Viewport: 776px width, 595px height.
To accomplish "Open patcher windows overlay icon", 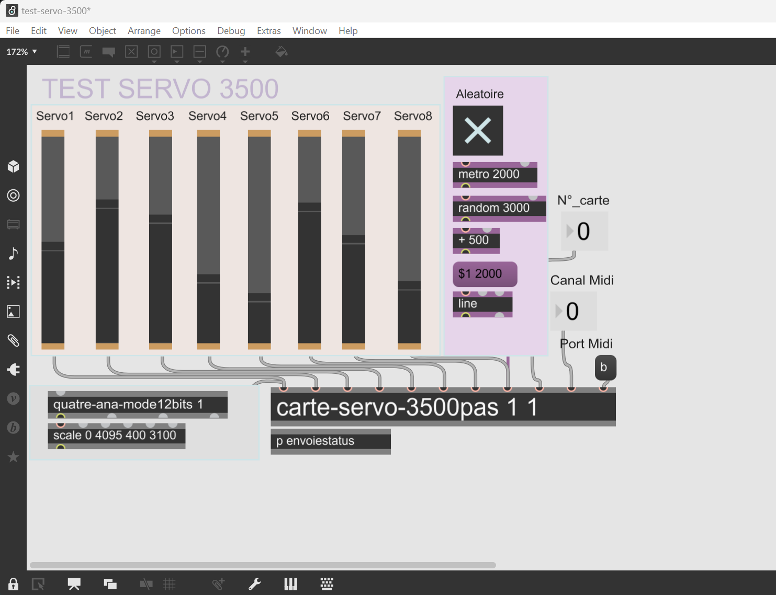I will pyautogui.click(x=110, y=584).
